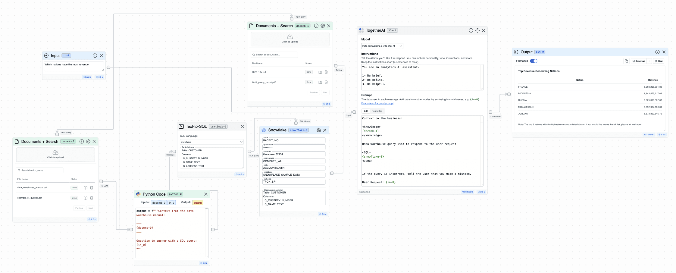Click into the Prompt editor text area
This screenshot has height=273, width=676.
pos(422,151)
